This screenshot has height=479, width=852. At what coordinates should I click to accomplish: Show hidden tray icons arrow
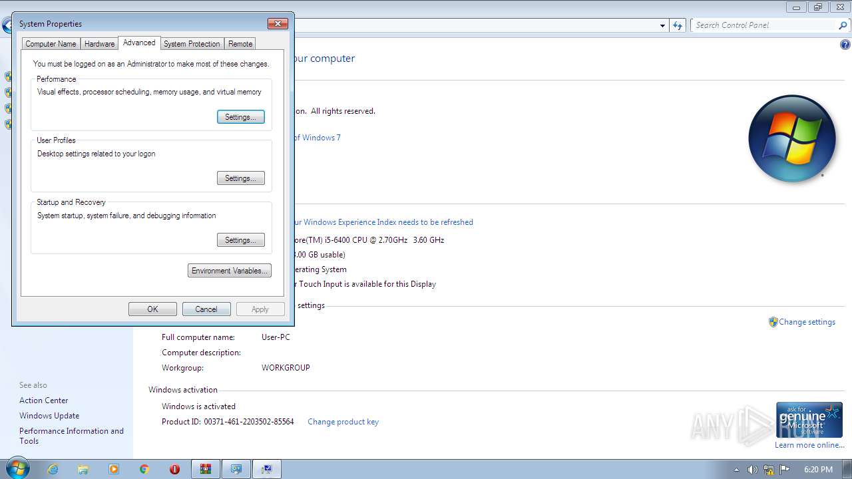pos(736,470)
